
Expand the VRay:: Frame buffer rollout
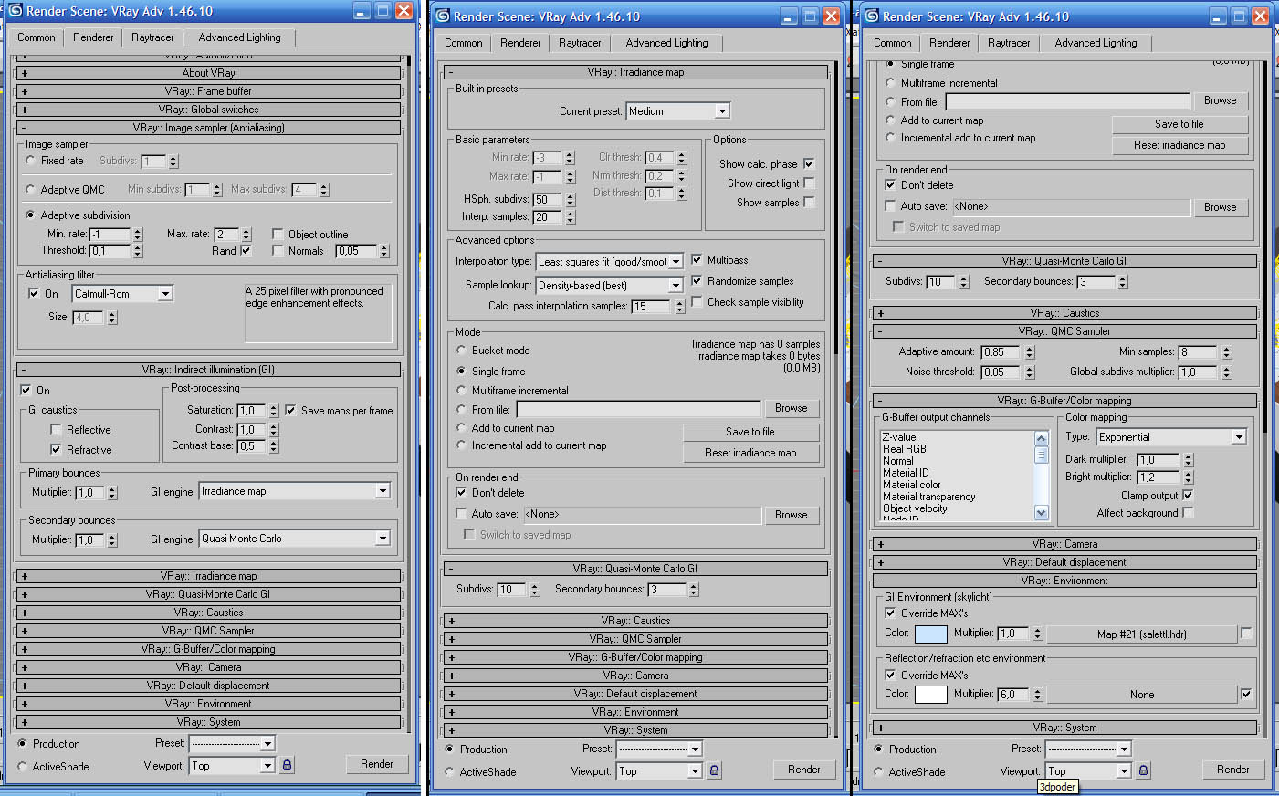tap(208, 91)
